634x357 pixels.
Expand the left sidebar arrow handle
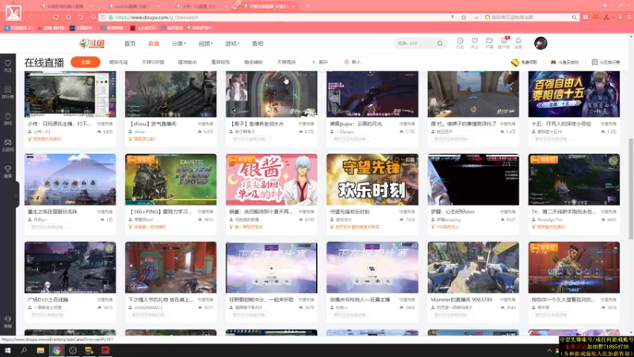[16, 195]
